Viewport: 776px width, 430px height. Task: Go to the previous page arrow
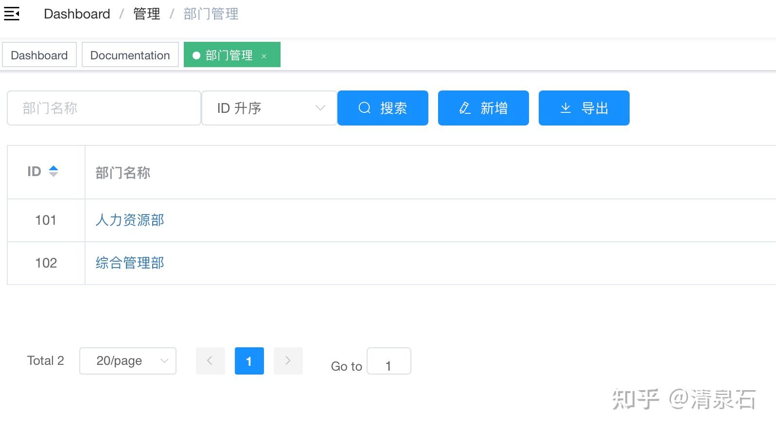point(210,361)
